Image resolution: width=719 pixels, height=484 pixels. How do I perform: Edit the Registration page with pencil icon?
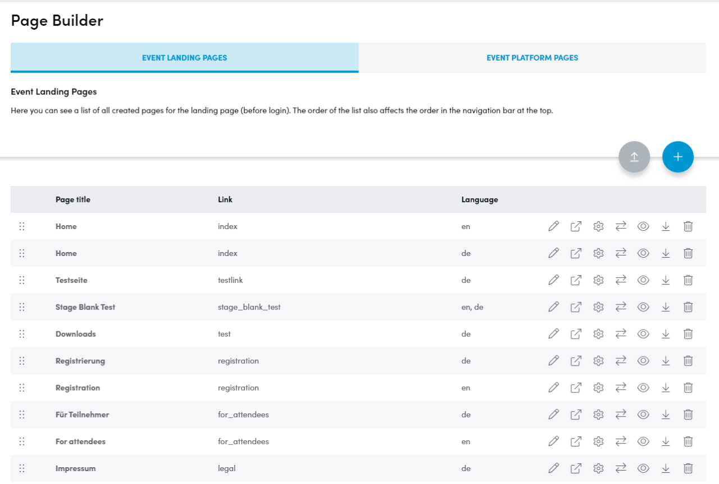553,388
